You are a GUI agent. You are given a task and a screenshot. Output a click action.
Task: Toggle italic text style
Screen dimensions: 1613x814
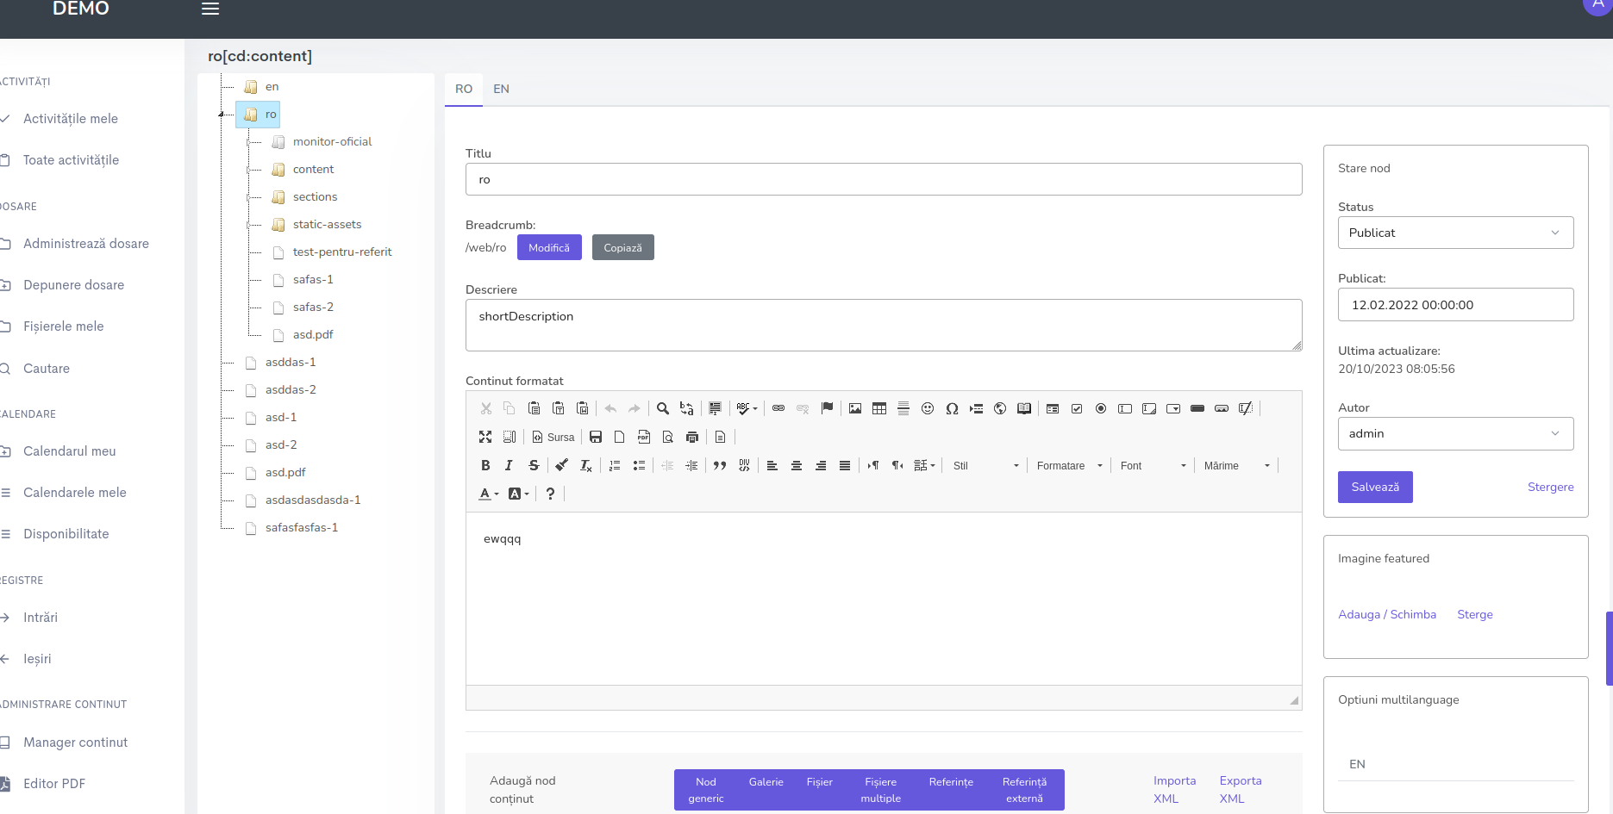[509, 466]
